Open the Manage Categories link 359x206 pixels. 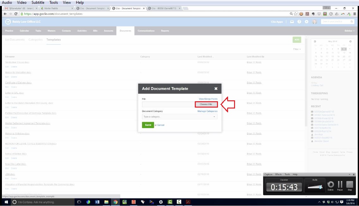207,111
